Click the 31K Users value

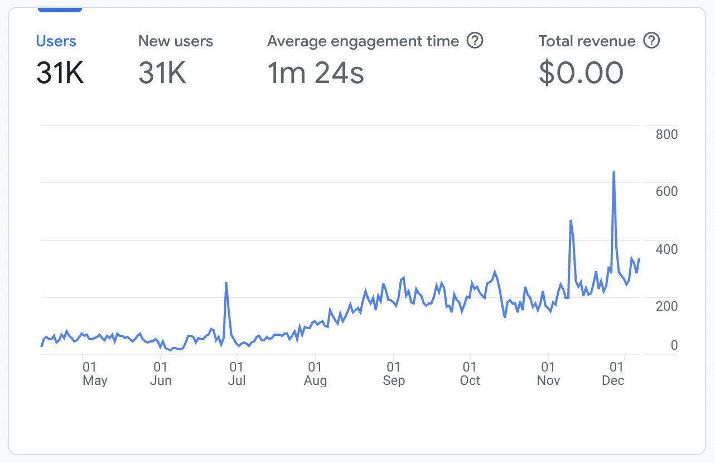coord(59,73)
